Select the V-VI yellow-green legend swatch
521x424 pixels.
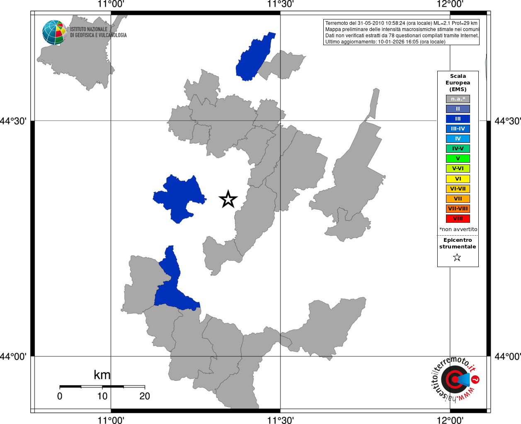point(458,169)
